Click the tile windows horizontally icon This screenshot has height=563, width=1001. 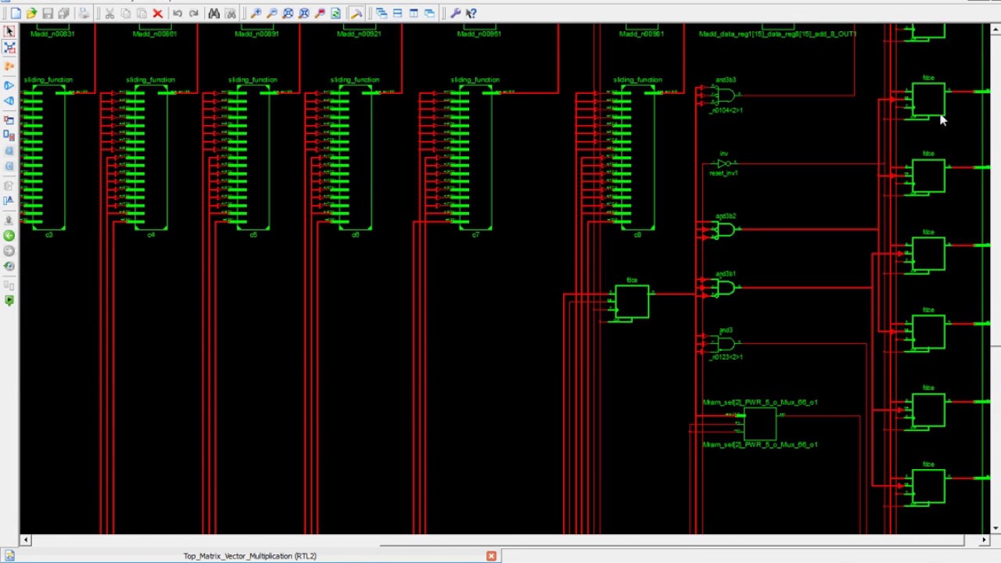pyautogui.click(x=397, y=13)
